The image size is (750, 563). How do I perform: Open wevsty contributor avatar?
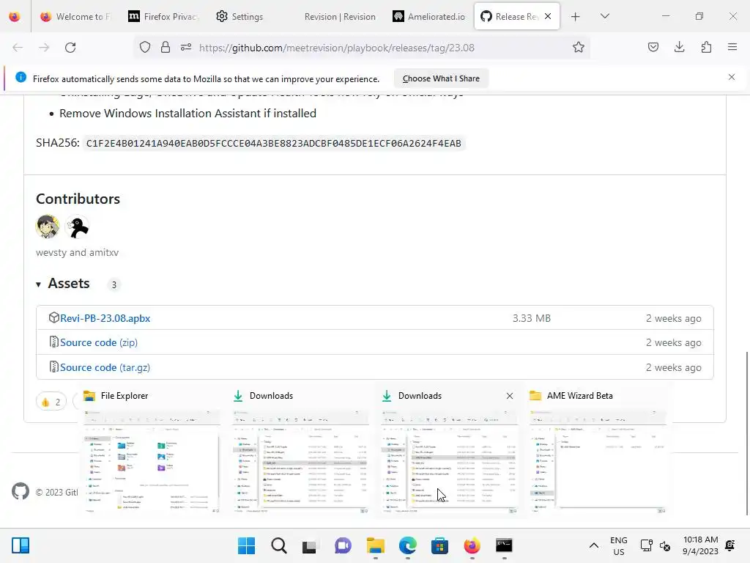click(x=48, y=227)
